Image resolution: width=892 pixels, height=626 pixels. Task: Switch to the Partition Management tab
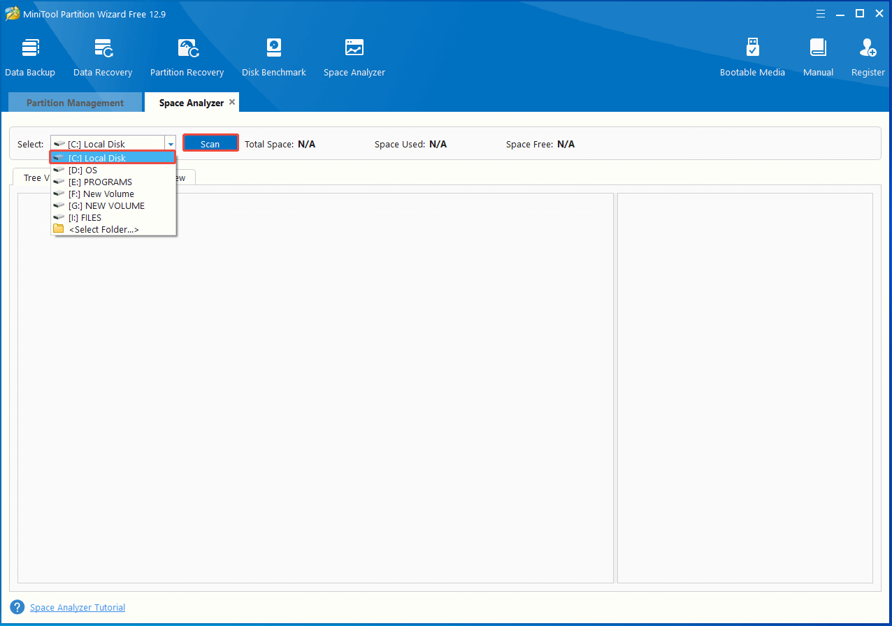75,103
